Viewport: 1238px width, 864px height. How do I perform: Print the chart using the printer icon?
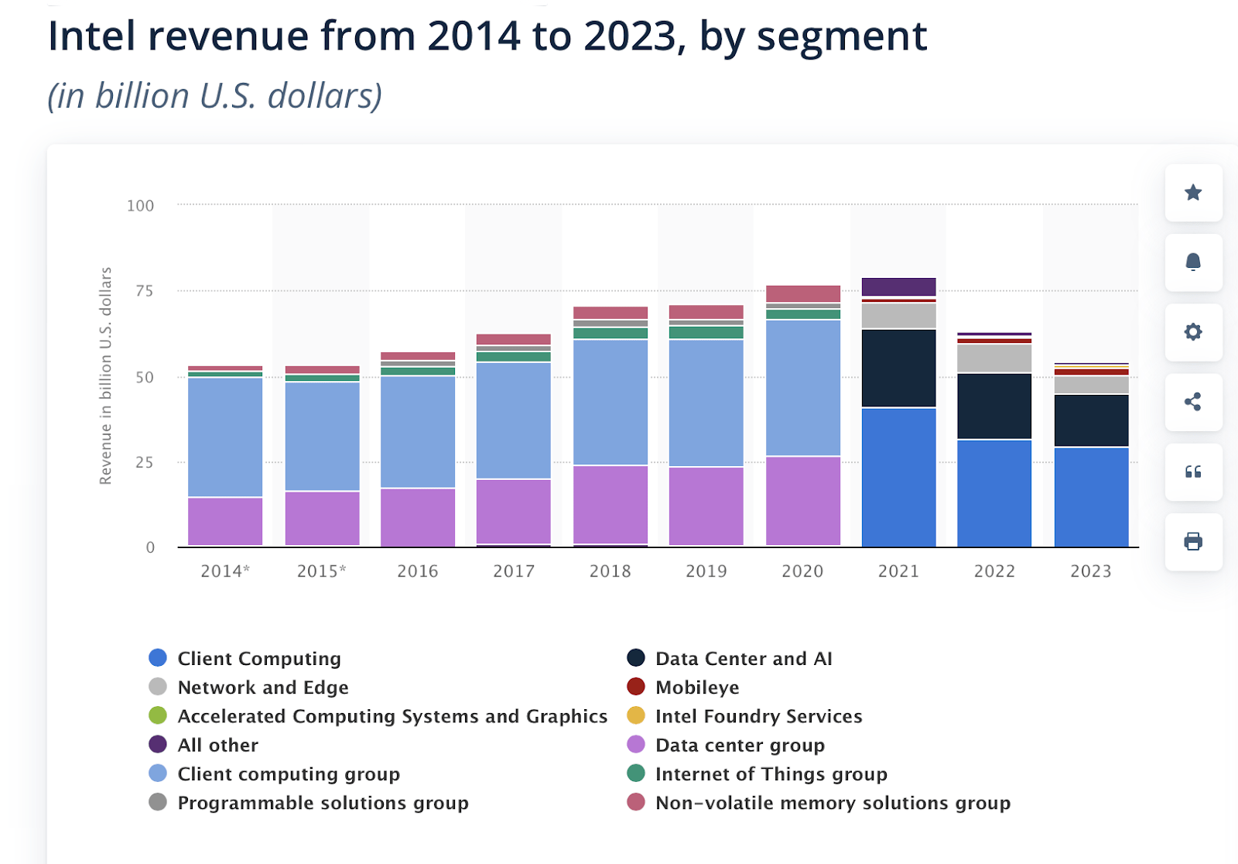1192,541
